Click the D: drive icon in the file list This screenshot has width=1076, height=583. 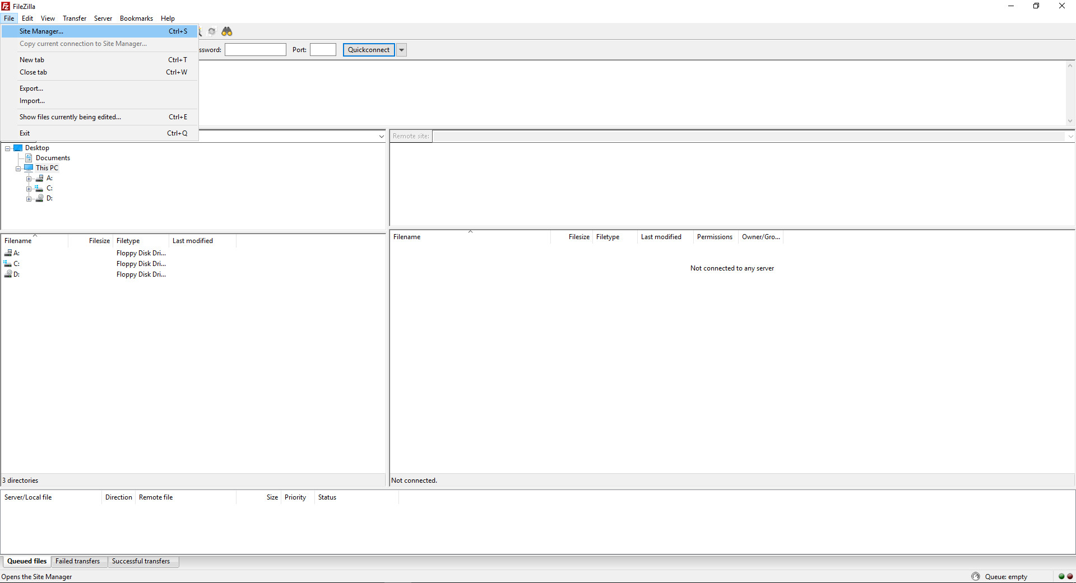8,274
